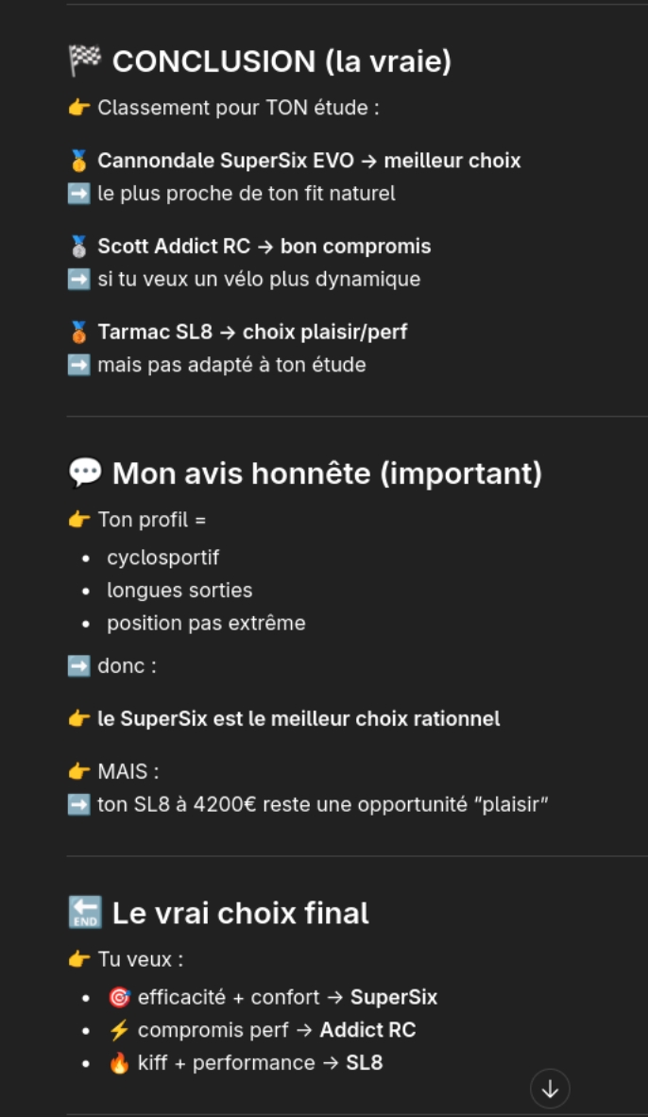Image resolution: width=648 pixels, height=1117 pixels.
Task: Click the fire emoji before kiff
Action: (x=119, y=1063)
